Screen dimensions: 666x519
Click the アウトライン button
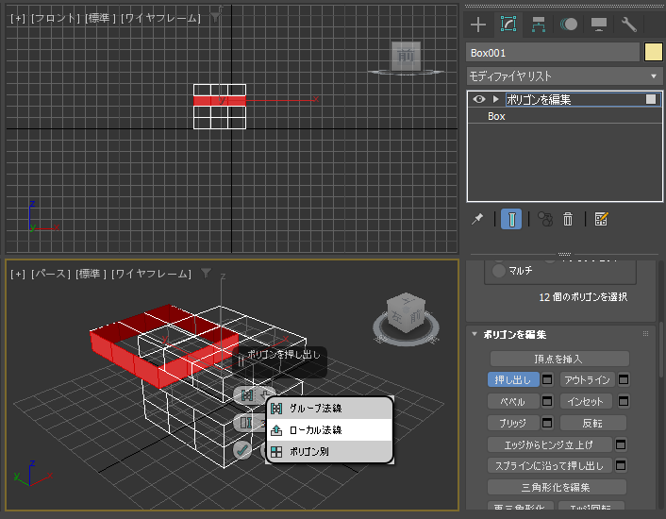[x=587, y=379]
